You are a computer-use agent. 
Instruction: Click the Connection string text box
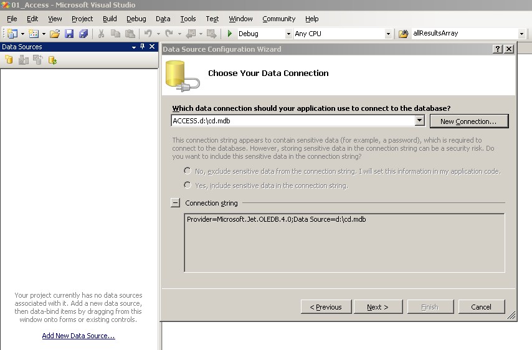344,242
